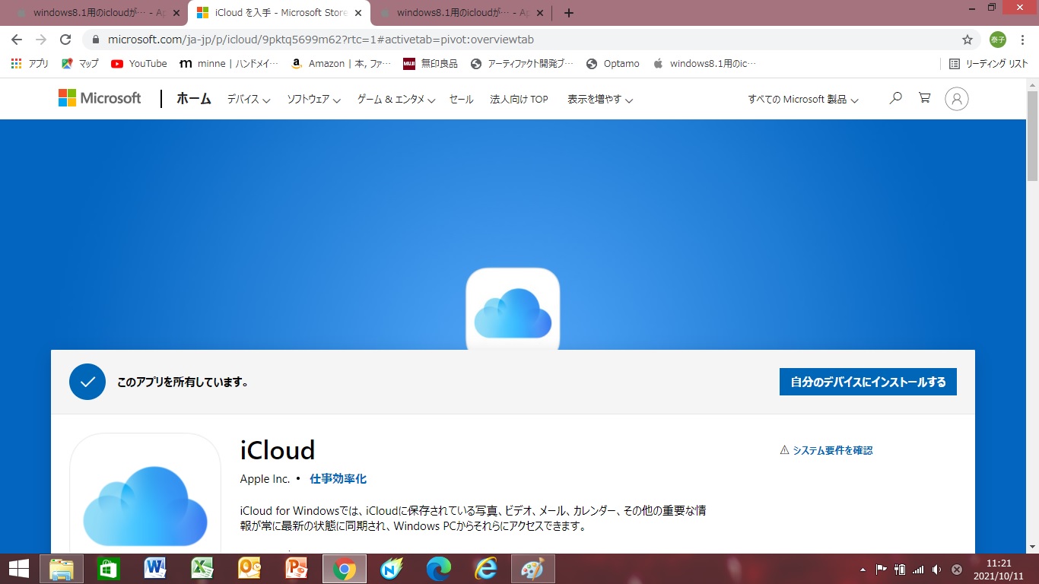Image resolution: width=1039 pixels, height=584 pixels.
Task: Go back to the previous page
Action: [17, 40]
